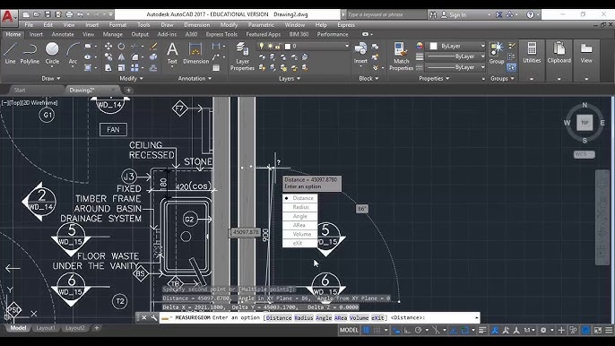615x346 pixels.
Task: Click the command line customize wrench
Action: pos(154,317)
